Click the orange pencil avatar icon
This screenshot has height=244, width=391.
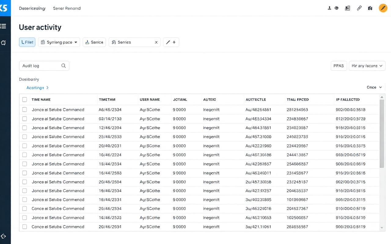383,8
